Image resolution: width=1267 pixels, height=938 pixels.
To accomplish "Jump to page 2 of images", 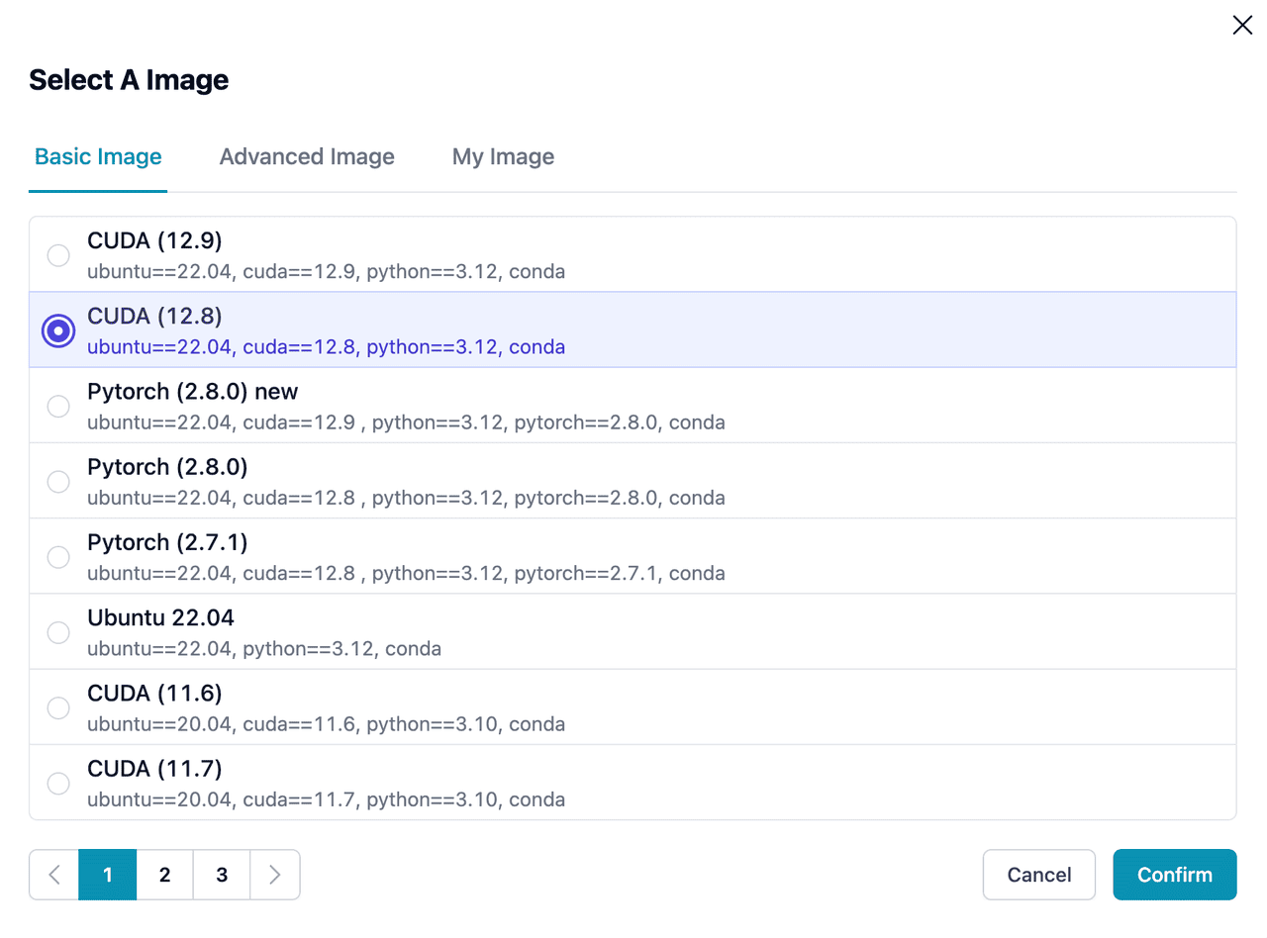I will (x=164, y=875).
